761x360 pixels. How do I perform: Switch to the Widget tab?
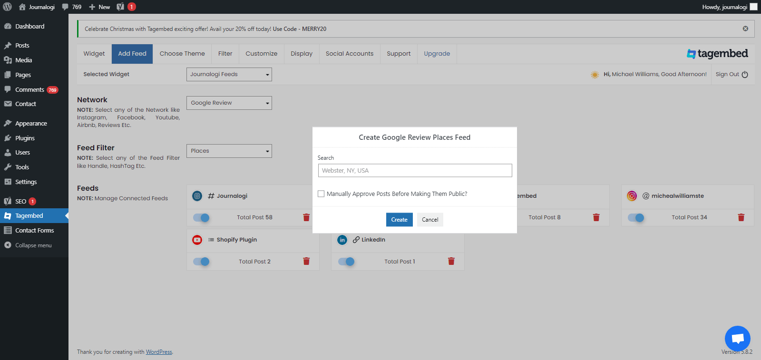94,54
